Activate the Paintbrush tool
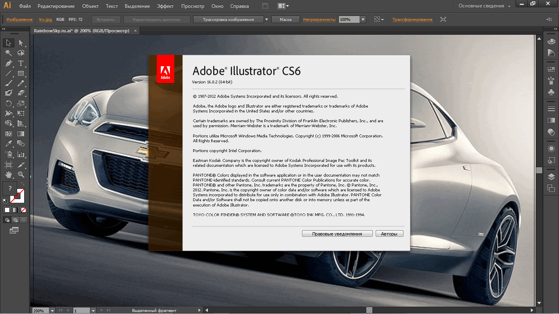559x314 pixels. point(9,83)
